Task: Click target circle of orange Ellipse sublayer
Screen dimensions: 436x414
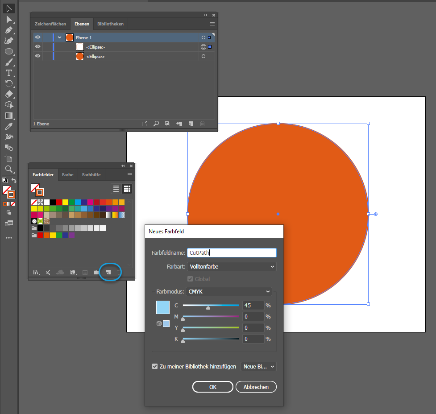Action: 203,56
